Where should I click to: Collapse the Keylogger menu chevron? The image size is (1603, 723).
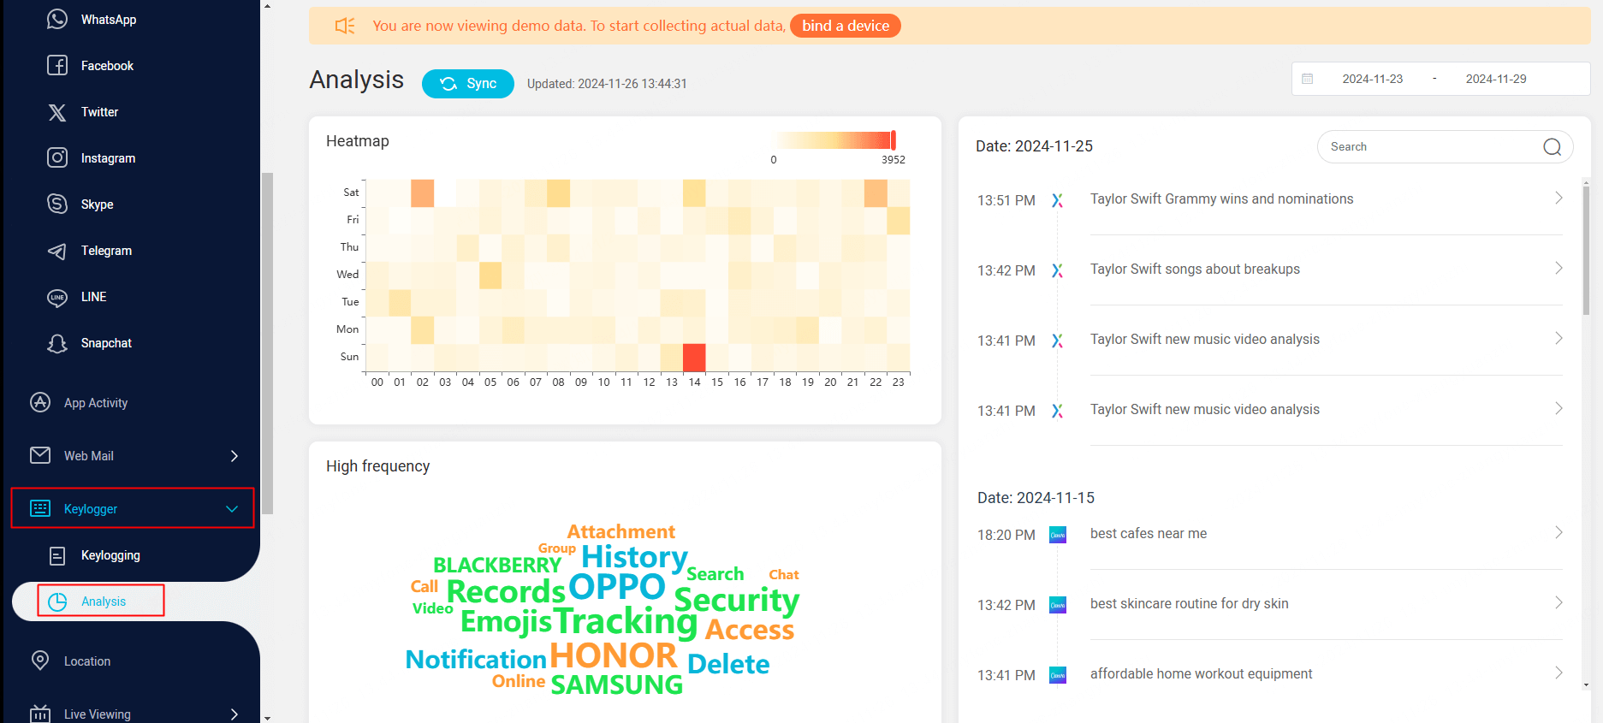[232, 509]
